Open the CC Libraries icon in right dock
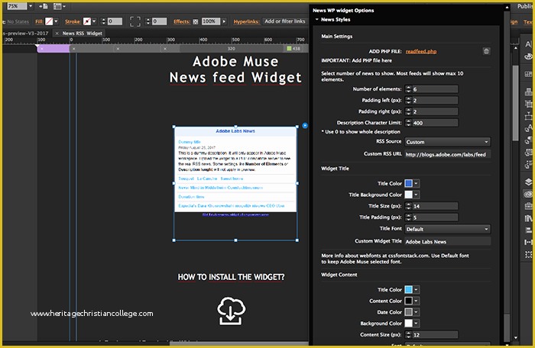Screen dimensions: 535x348 (528, 194)
